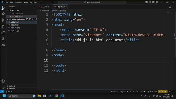Open the Extensions view
The image size is (176, 99).
pos(3,33)
